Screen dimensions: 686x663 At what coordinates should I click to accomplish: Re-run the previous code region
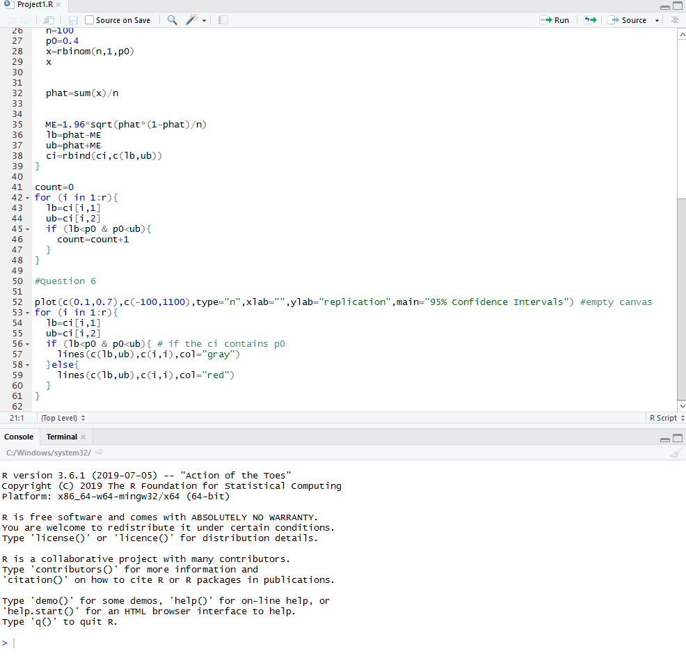(x=590, y=19)
